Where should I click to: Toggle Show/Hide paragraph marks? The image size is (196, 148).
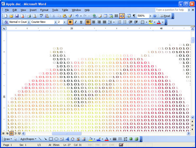pyautogui.click(x=134, y=16)
